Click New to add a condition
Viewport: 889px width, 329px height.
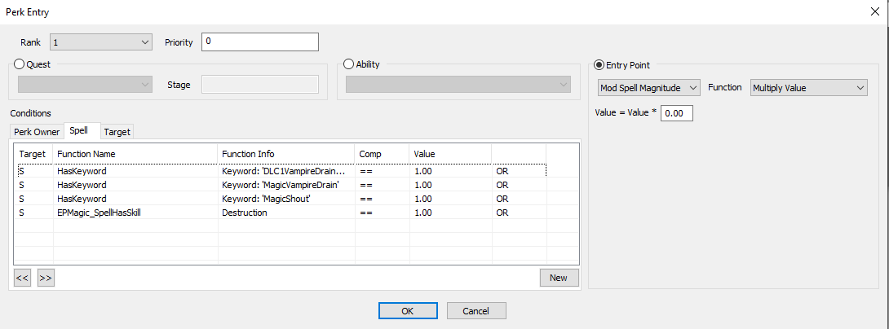click(559, 278)
